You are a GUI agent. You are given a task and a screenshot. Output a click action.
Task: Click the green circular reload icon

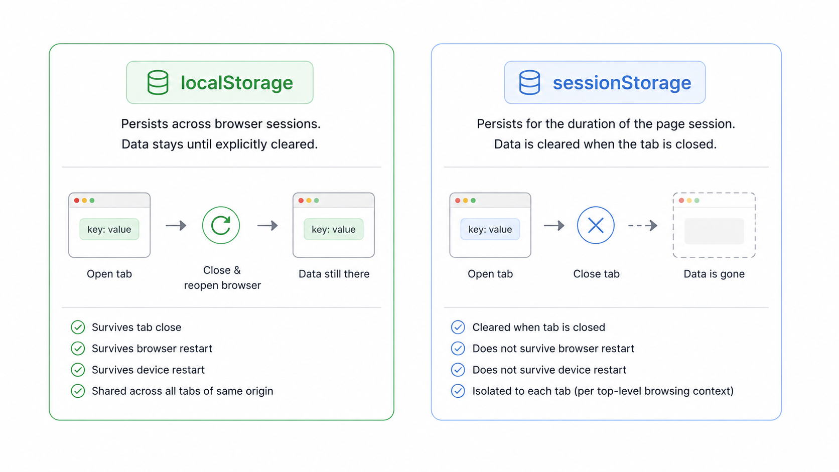tap(221, 225)
